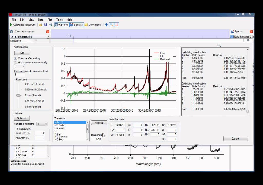Viewport: 263px width, 185px height.
Task: Toggle the Spectra panel button
Action: click(77, 25)
